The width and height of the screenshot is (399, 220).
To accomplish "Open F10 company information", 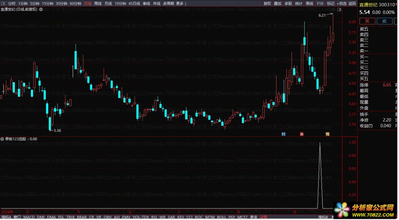I will [x=320, y=3].
